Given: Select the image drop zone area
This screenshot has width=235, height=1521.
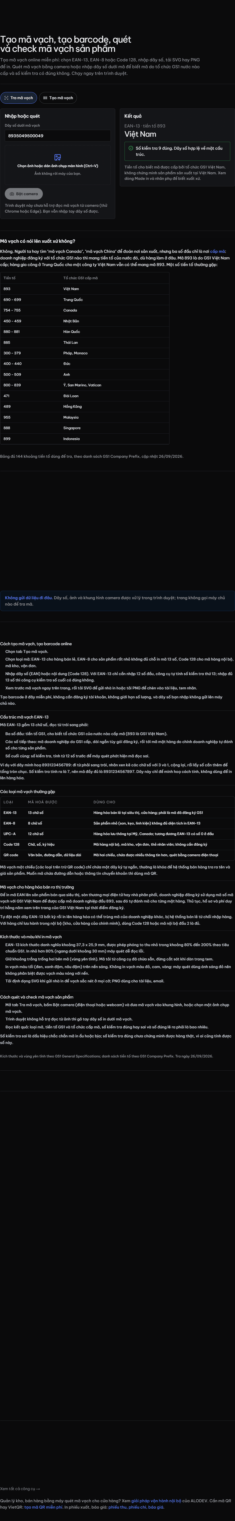Looking at the screenshot, I should click(x=58, y=164).
